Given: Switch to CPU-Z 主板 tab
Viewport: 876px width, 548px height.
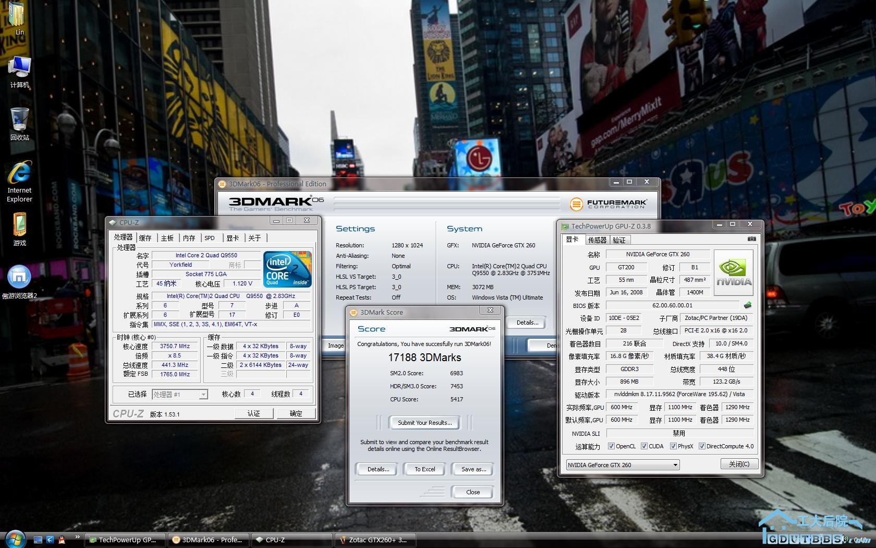Looking at the screenshot, I should pyautogui.click(x=167, y=238).
